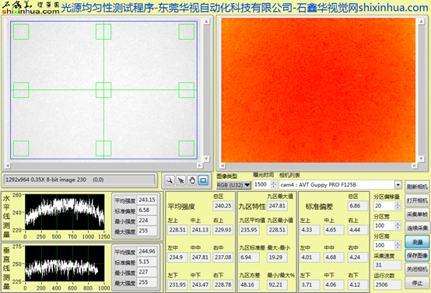Decrement 分区宽 with down arrow

click(x=398, y=228)
